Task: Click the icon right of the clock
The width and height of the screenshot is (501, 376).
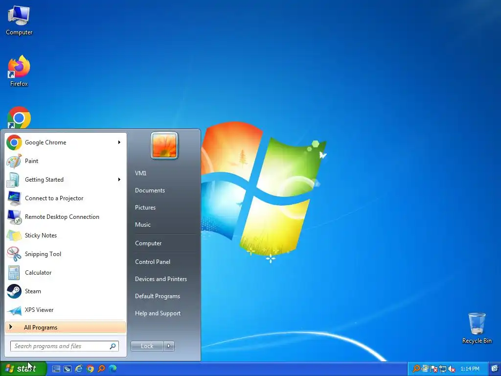Action: tap(495, 369)
